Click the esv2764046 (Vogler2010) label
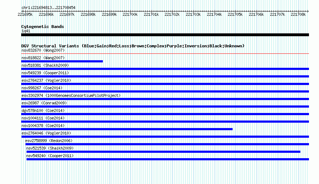Image resolution: width=319 pixels, height=184 pixels. pos(46,133)
